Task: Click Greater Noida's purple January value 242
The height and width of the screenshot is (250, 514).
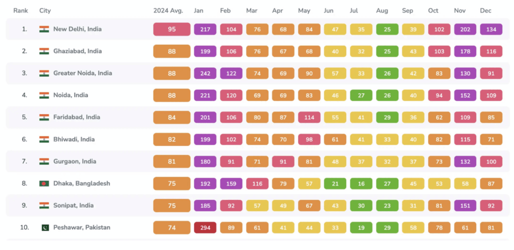Action: coord(205,73)
